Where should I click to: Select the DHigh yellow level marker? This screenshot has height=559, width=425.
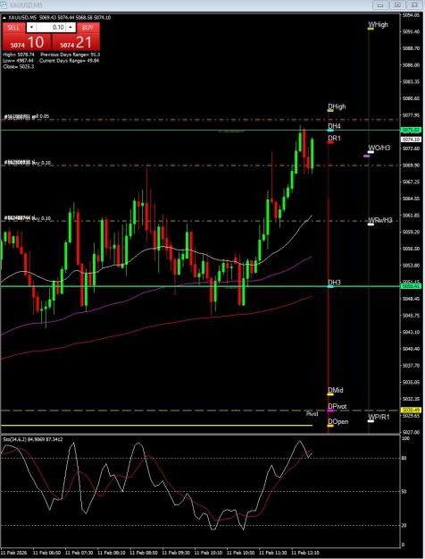pyautogui.click(x=330, y=111)
